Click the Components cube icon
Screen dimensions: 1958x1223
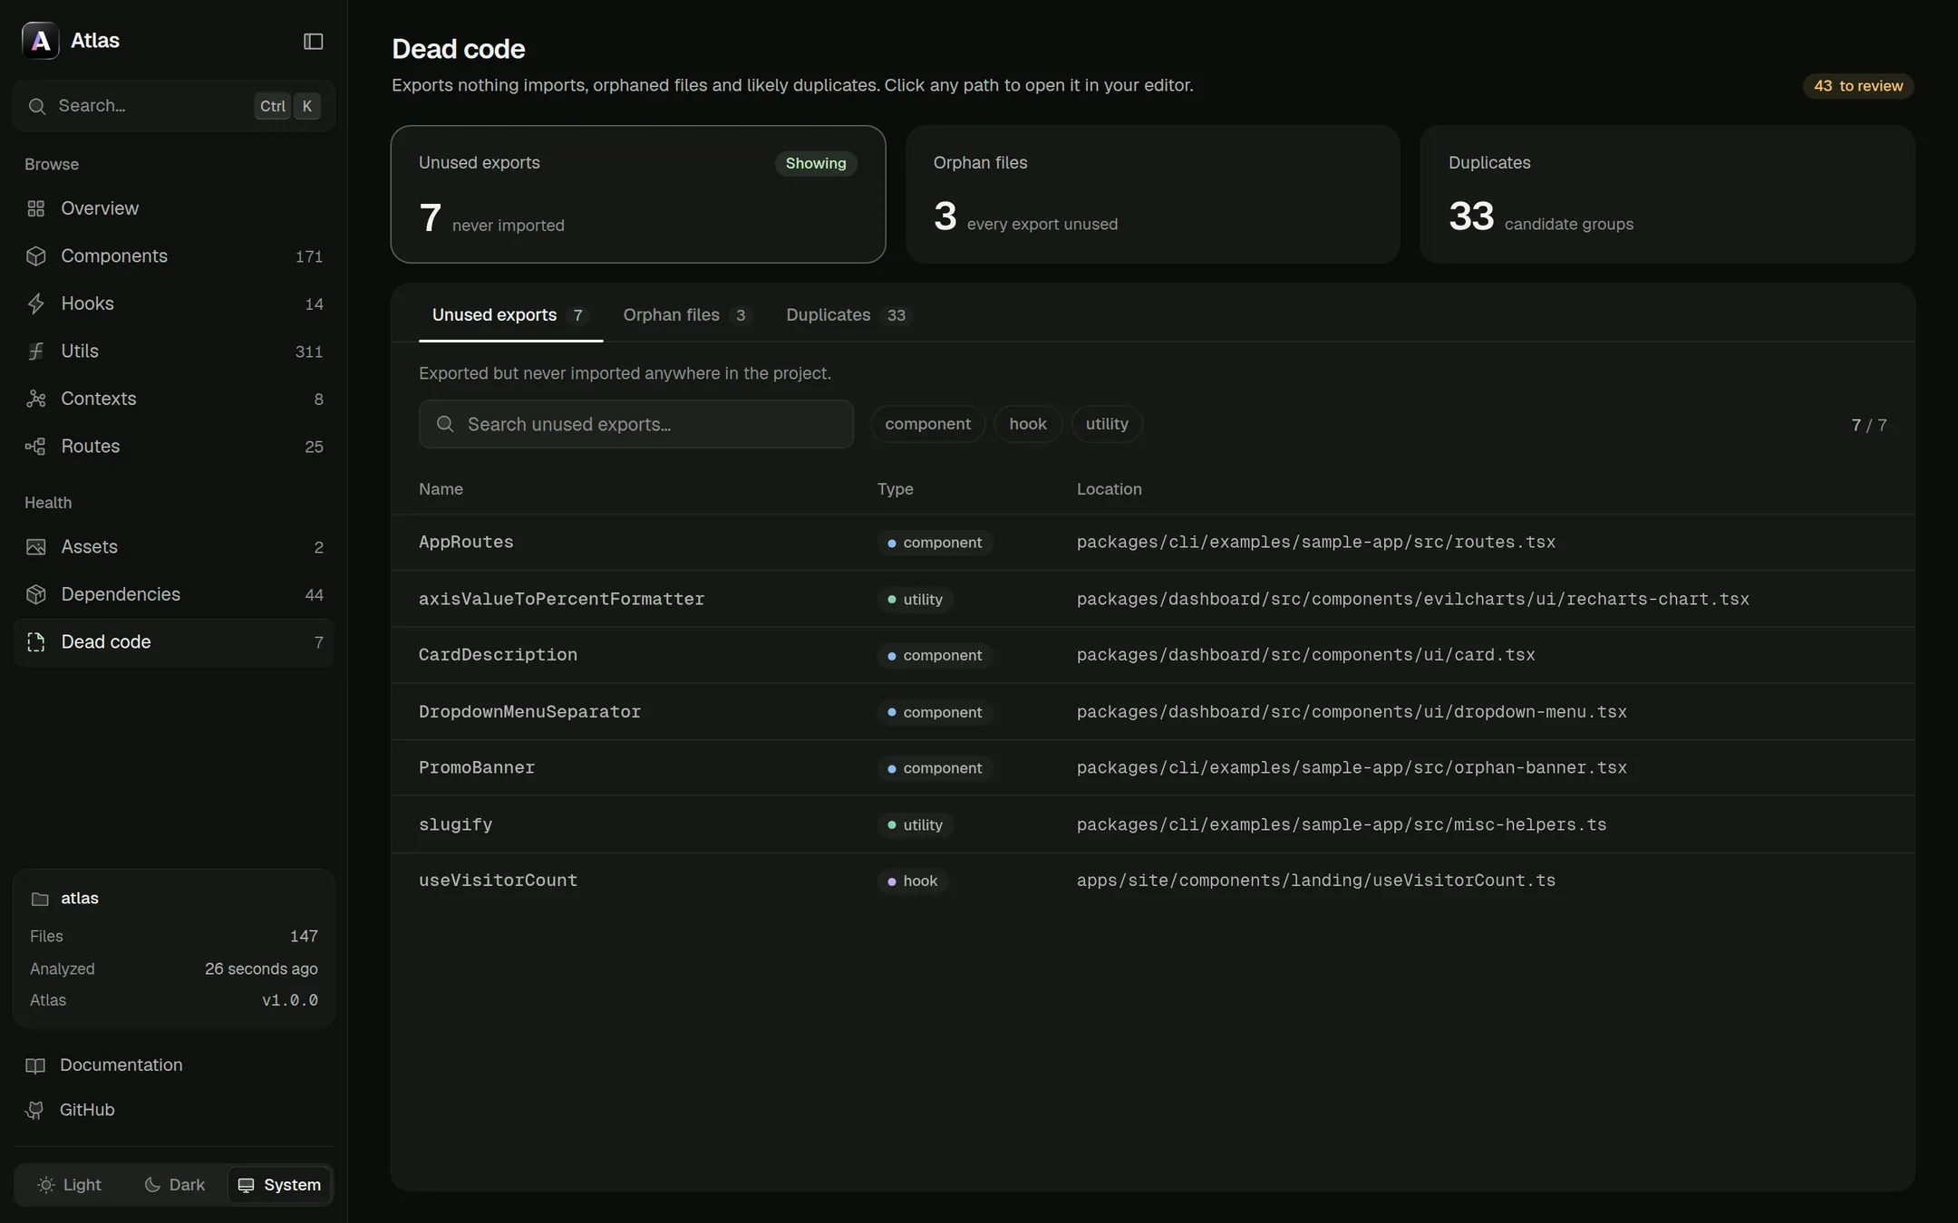pos(36,256)
